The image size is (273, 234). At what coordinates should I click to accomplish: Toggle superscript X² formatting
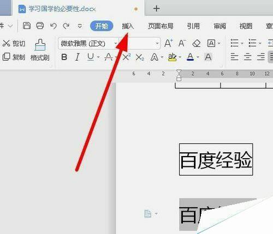(x=127, y=57)
